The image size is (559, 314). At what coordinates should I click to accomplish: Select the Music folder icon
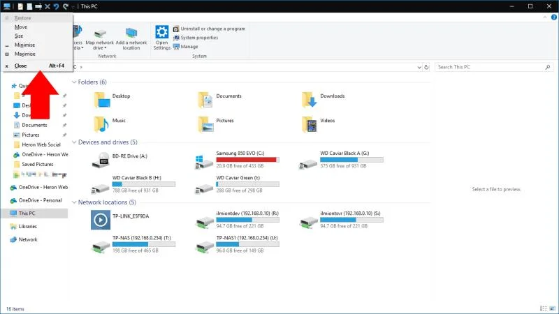click(101, 125)
